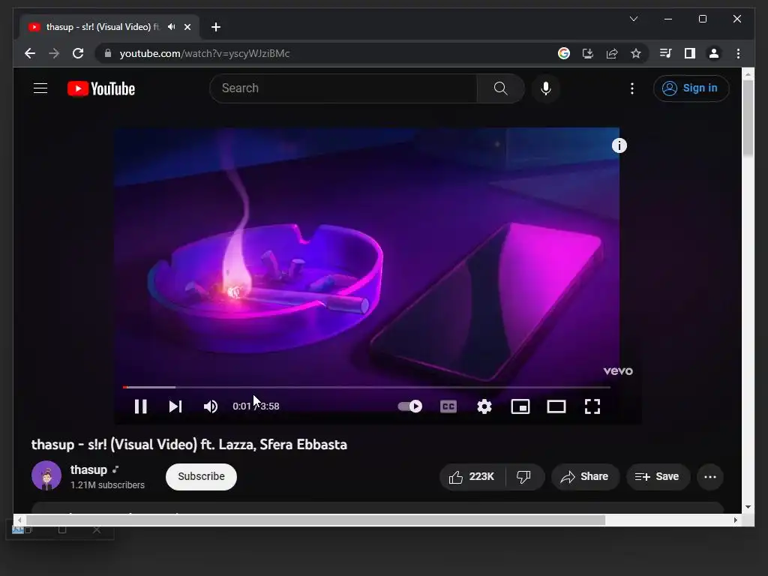
Task: Click the video title text
Action: tap(189, 444)
